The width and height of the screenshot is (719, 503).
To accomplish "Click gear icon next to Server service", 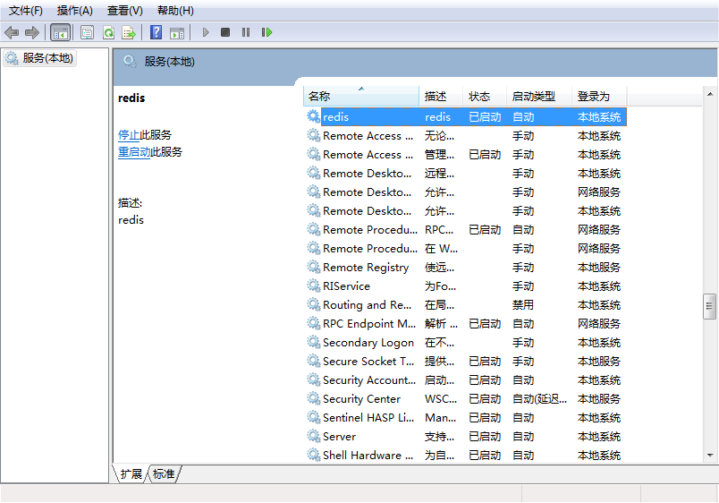I will click(x=313, y=436).
